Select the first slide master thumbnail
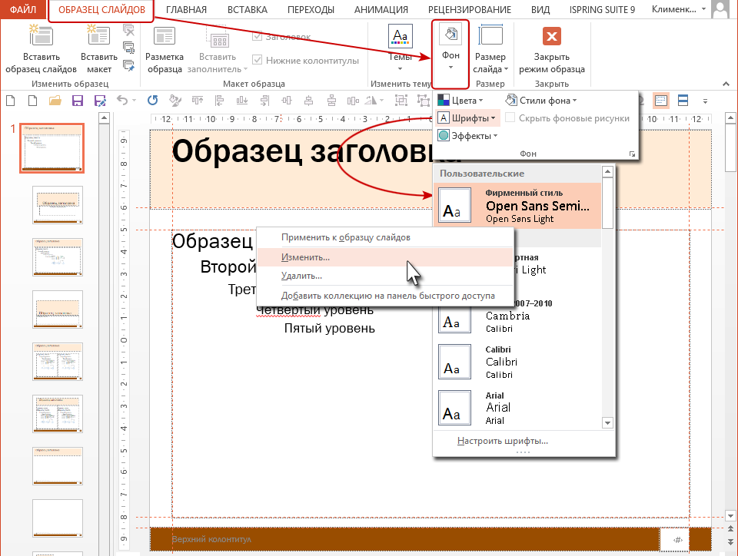Viewport: 738px width, 556px height. tap(53, 147)
